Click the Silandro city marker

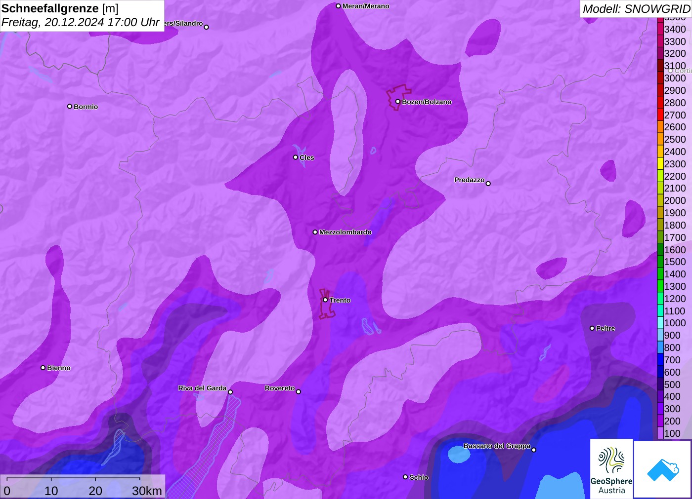point(207,27)
